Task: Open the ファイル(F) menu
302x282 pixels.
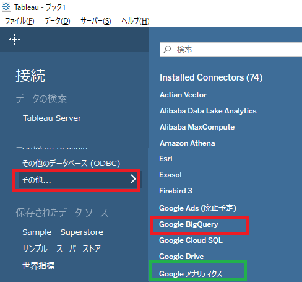Action: point(20,21)
